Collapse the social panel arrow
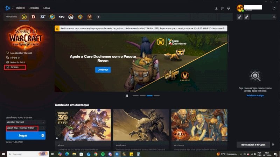Screen dimensions: 280x157 pyautogui.click(x=273, y=144)
